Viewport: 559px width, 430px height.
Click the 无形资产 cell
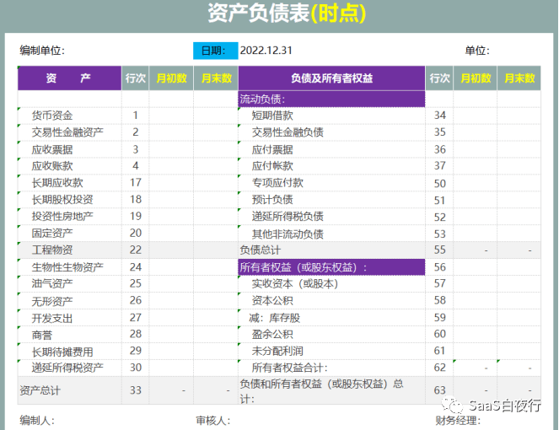(69, 300)
